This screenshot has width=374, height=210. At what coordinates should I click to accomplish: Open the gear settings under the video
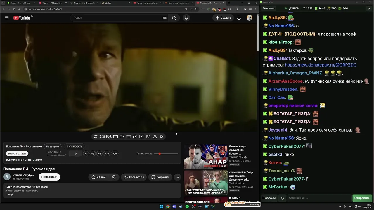[162, 136]
